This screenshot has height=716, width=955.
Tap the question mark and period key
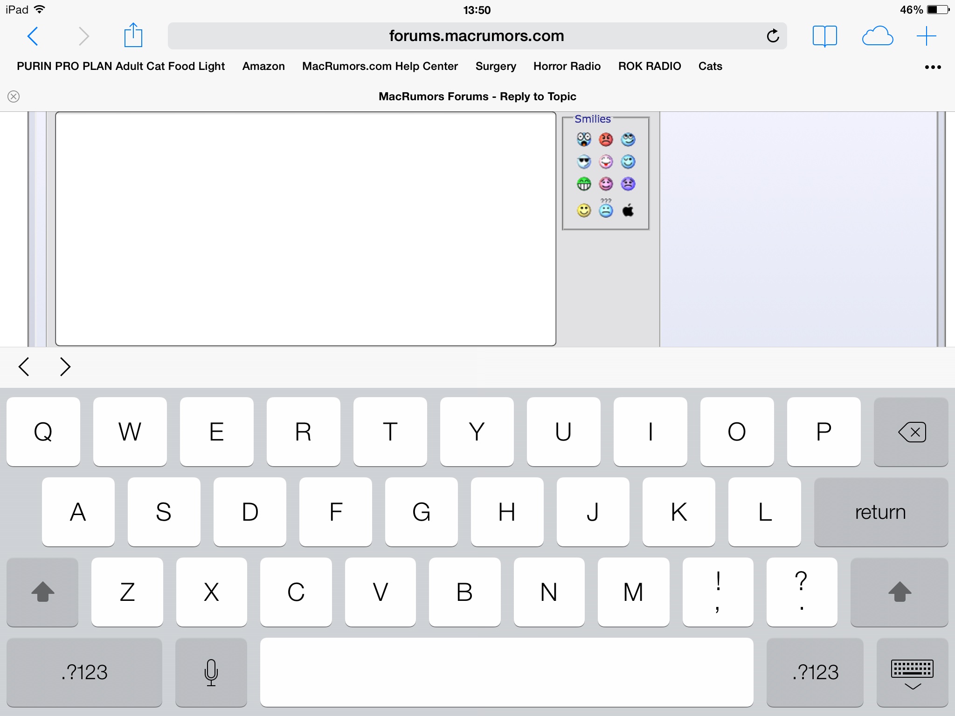802,592
